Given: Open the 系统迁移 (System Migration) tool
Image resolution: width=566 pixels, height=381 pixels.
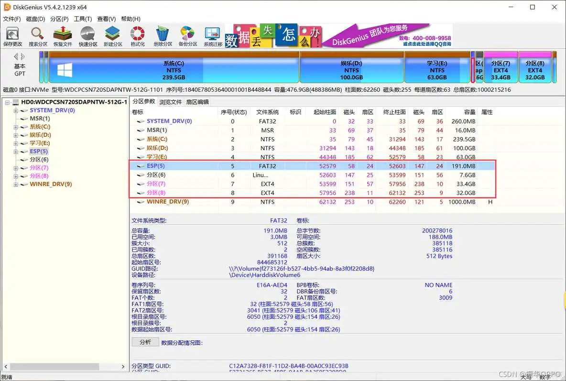Looking at the screenshot, I should click(x=211, y=35).
